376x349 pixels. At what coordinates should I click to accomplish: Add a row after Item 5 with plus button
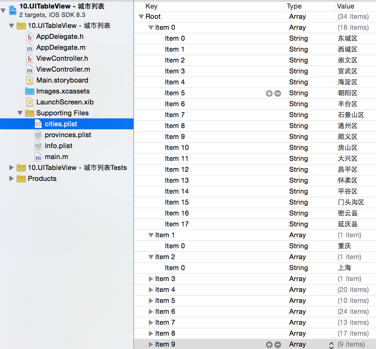(269, 93)
